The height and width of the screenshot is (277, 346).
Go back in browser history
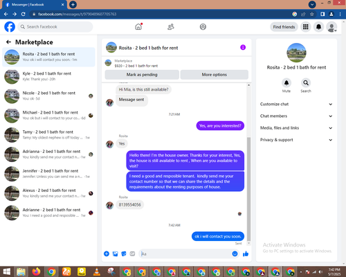pyautogui.click(x=6, y=14)
